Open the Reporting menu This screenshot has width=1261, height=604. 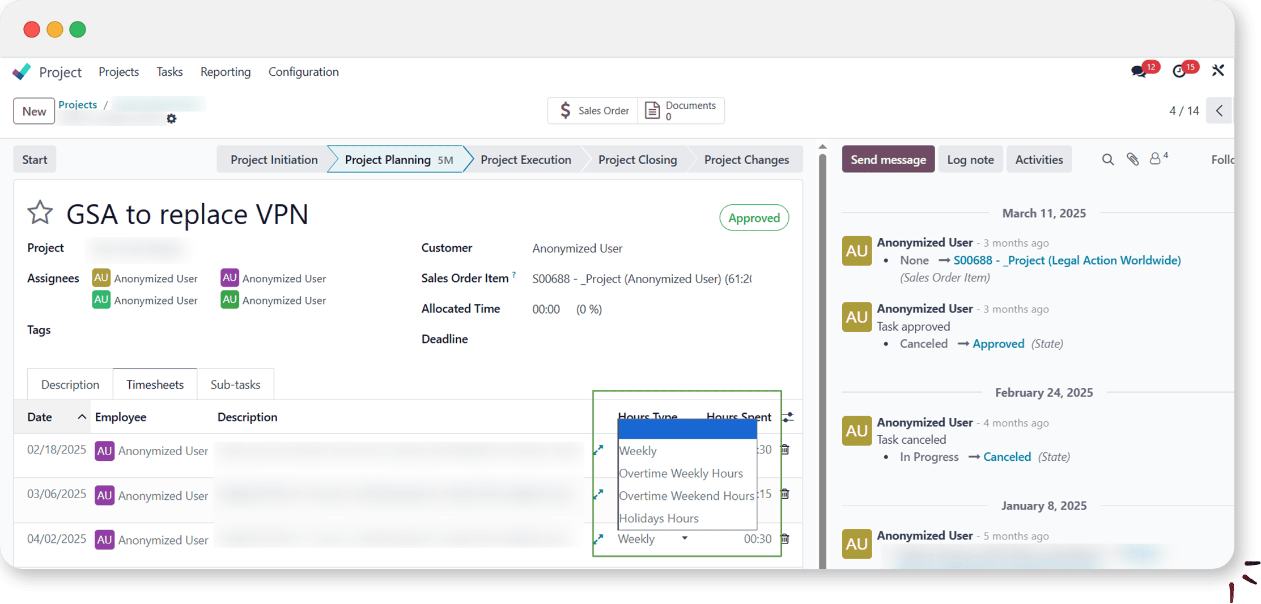point(225,72)
